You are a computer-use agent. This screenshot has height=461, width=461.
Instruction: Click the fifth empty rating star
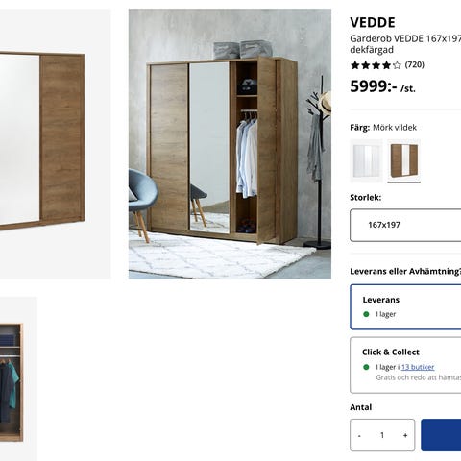pyautogui.click(x=397, y=65)
